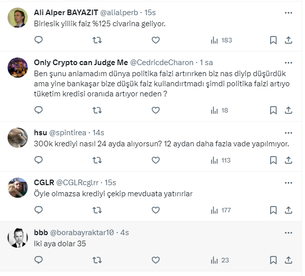Bookmark the CGLR tweet
This screenshot has width=305, height=276.
[x=273, y=210]
